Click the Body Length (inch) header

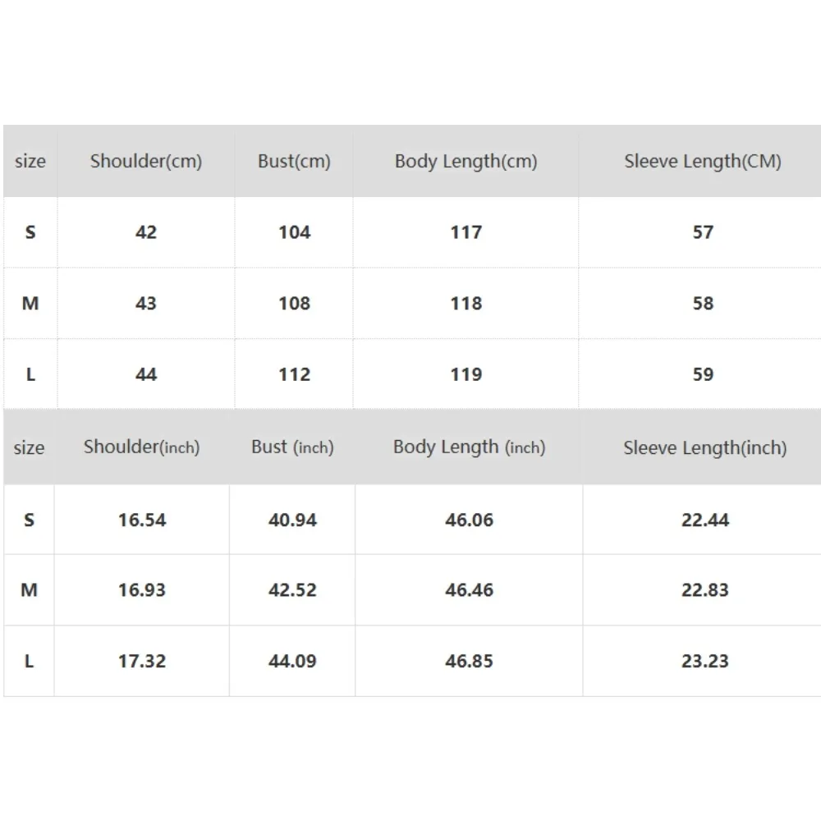469,447
